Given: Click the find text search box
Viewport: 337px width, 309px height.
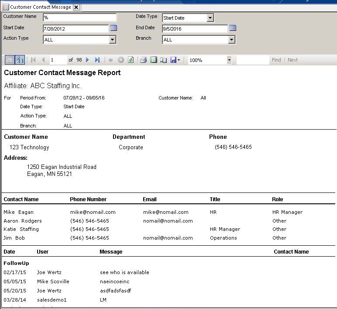Looking at the screenshot, I should pos(253,60).
